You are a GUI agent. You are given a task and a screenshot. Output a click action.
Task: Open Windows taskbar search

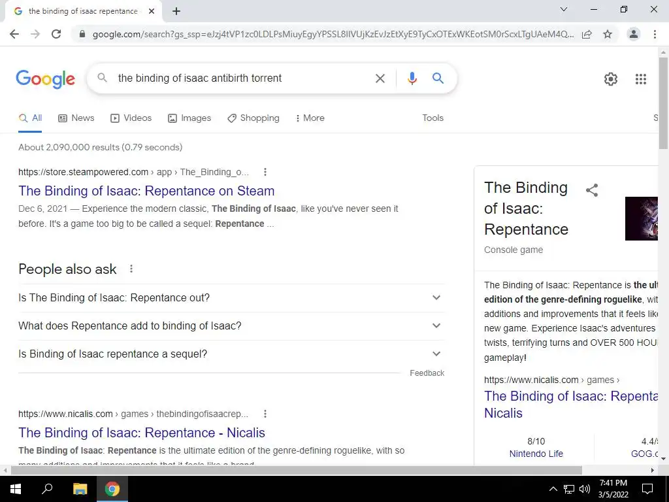click(x=47, y=489)
